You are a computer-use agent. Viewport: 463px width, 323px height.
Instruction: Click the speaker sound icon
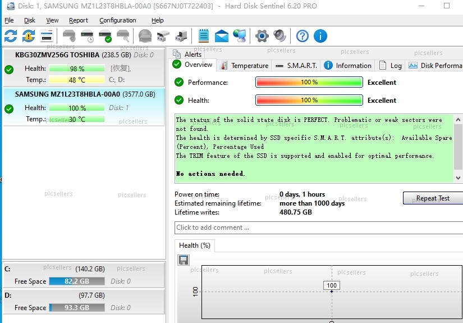coord(279,36)
